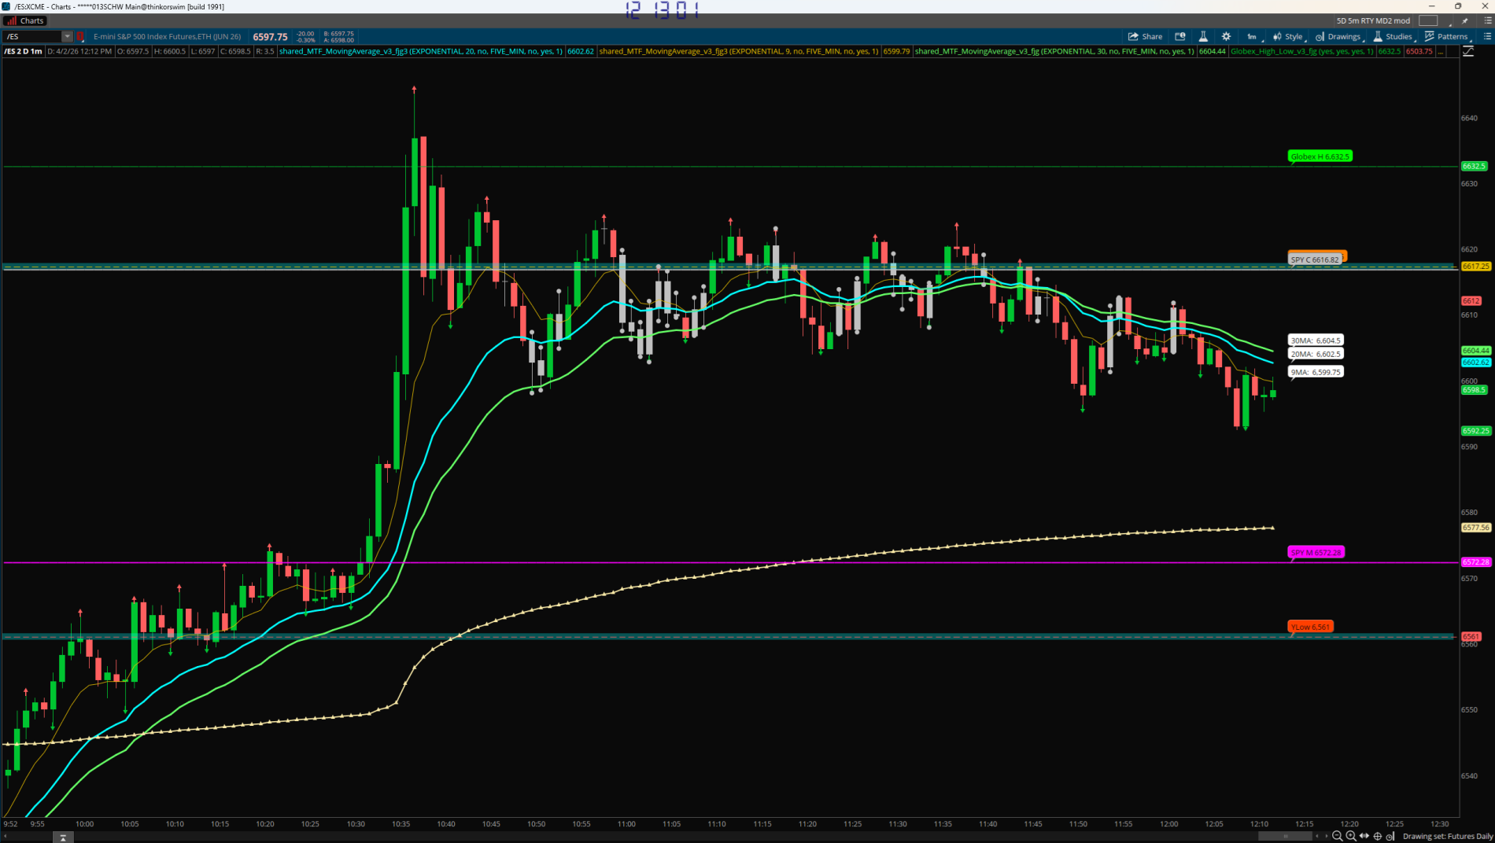This screenshot has height=843, width=1495.
Task: Zoom out using the magnifier minus icon
Action: coord(1337,836)
